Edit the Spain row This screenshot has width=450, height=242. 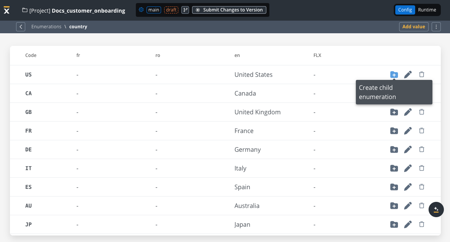(408, 187)
